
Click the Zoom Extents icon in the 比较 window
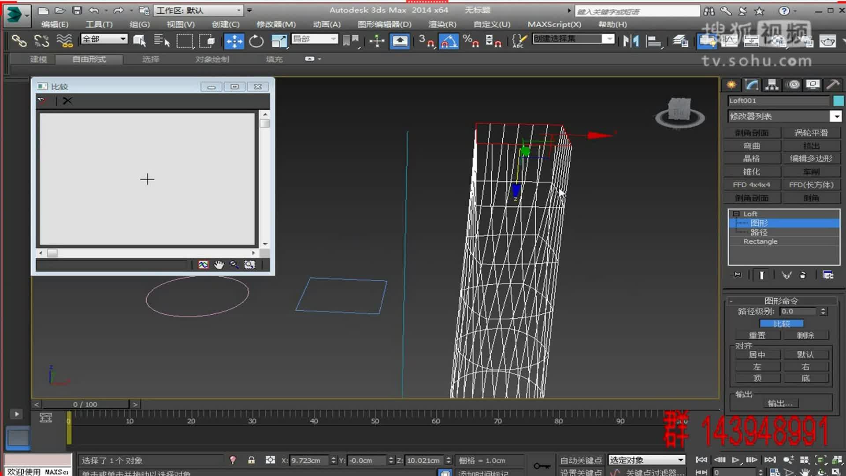[x=249, y=264]
